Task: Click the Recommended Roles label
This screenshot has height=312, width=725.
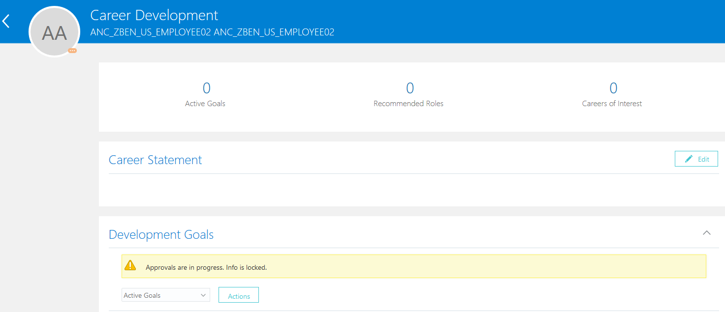Action: (x=409, y=104)
